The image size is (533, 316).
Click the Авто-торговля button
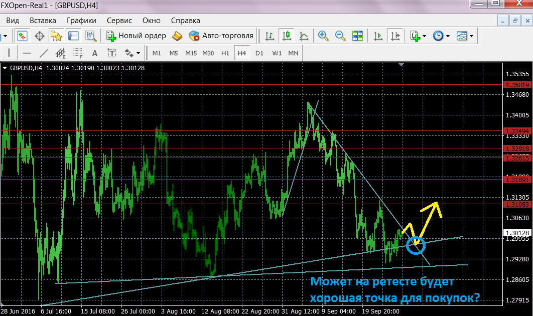[221, 36]
